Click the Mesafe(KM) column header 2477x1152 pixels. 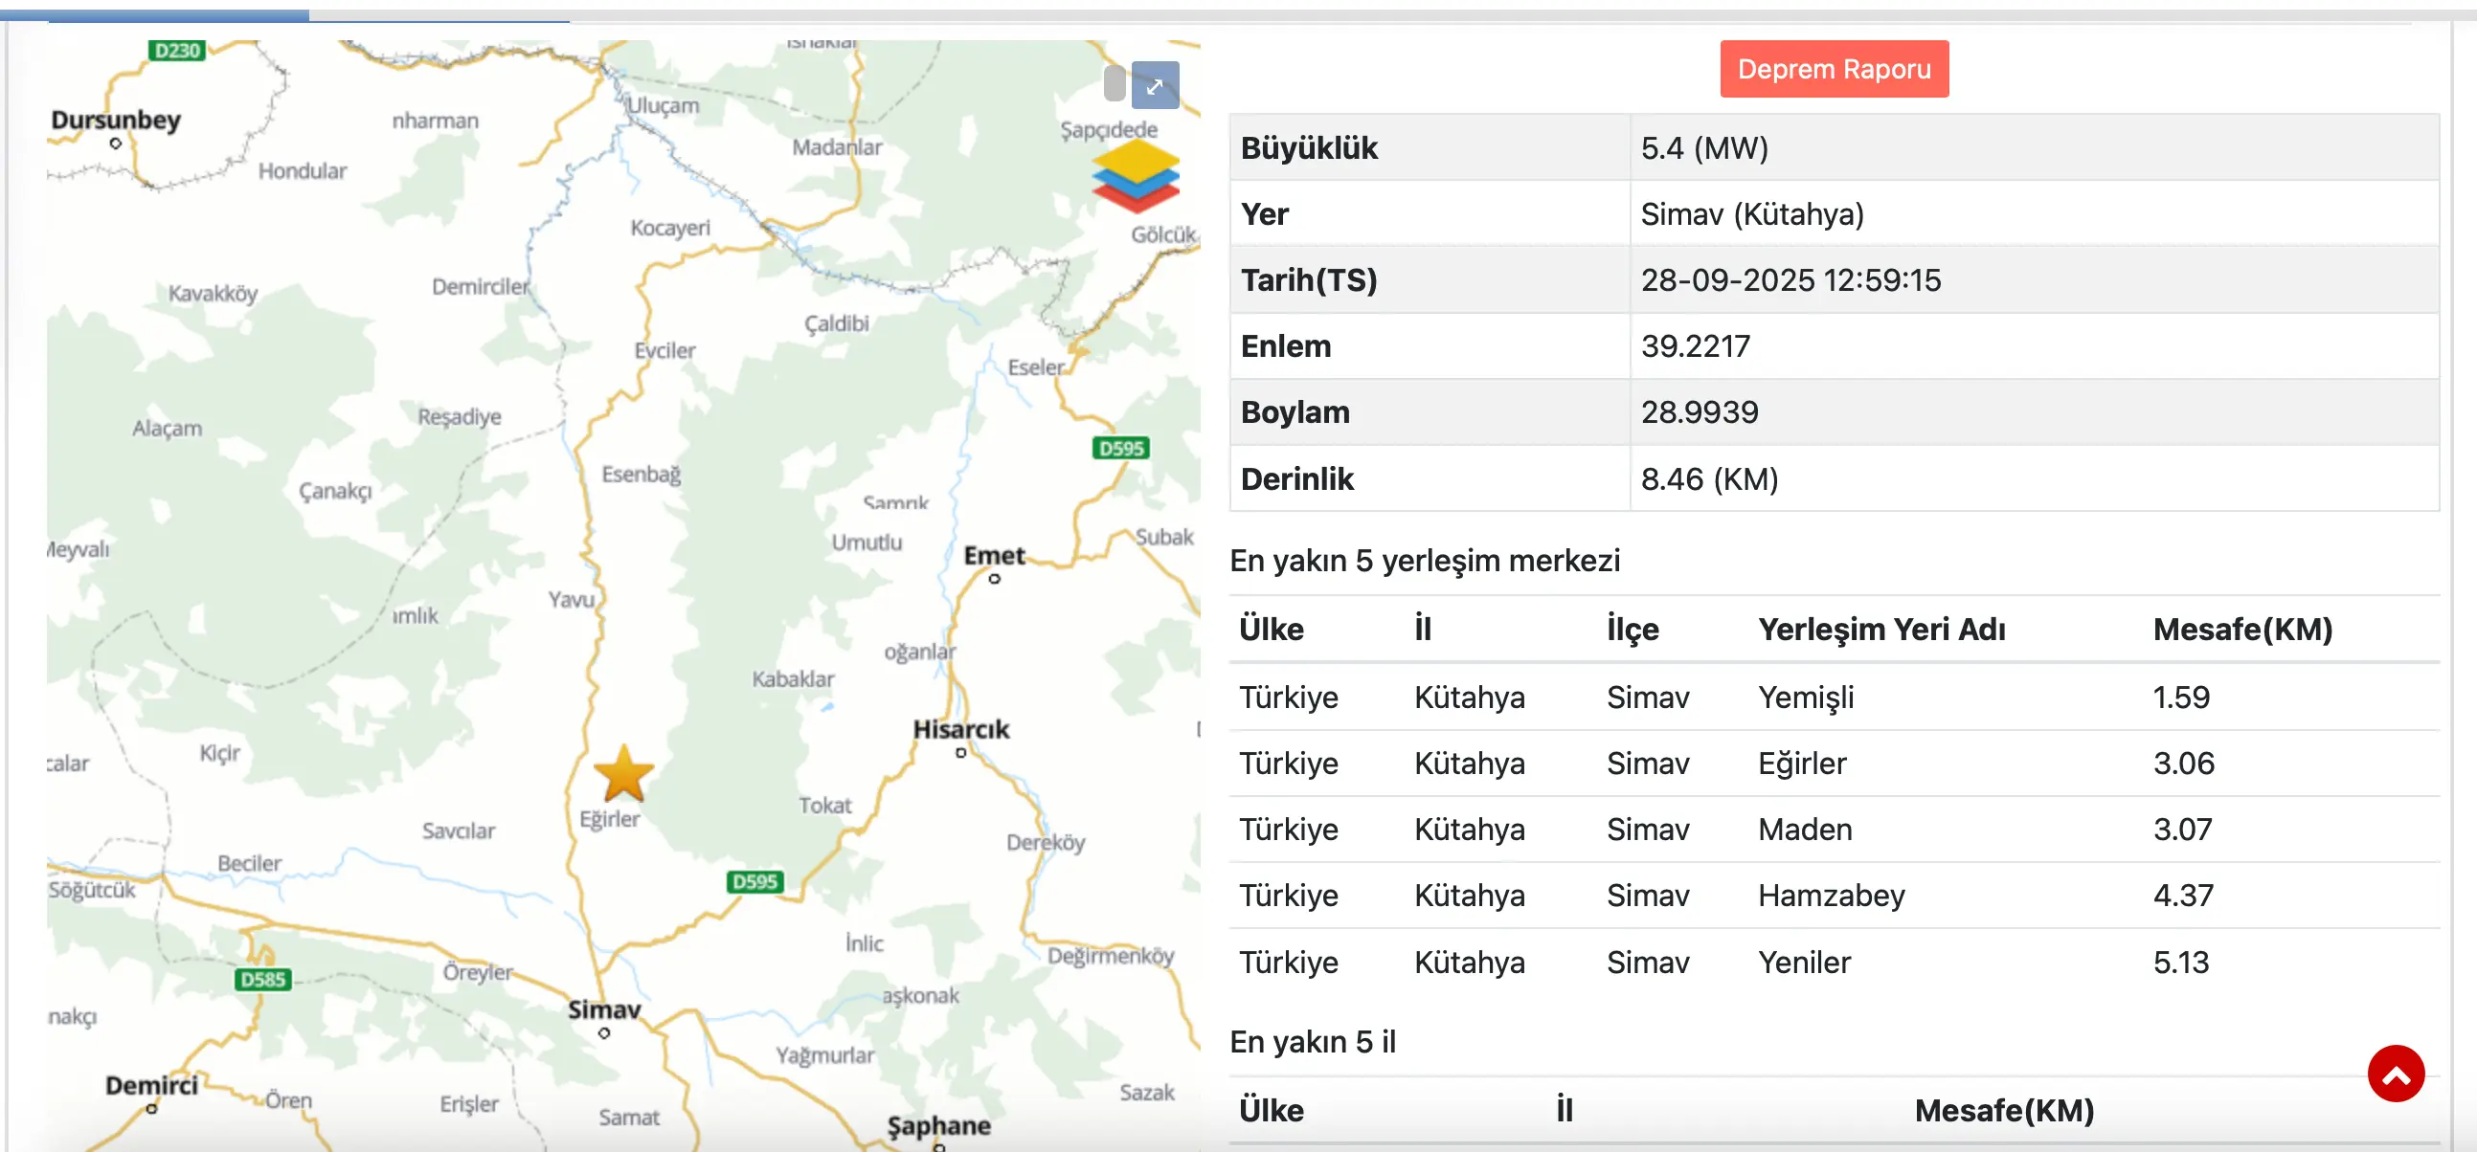(x=2242, y=630)
